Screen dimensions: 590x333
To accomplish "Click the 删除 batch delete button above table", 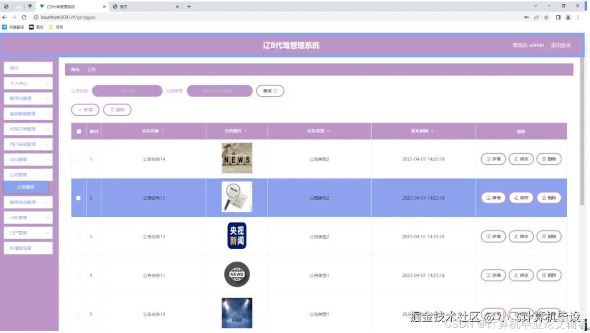I will 117,110.
